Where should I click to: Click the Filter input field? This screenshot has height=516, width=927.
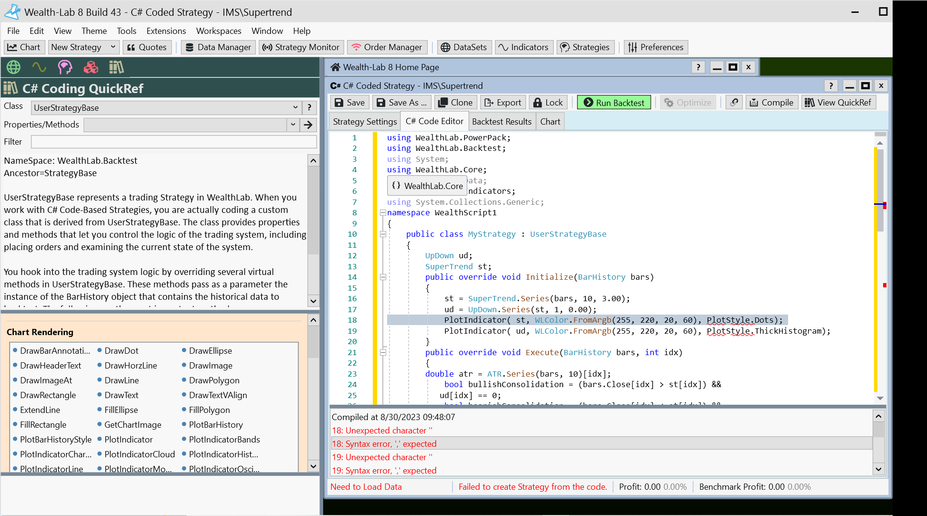coord(174,142)
